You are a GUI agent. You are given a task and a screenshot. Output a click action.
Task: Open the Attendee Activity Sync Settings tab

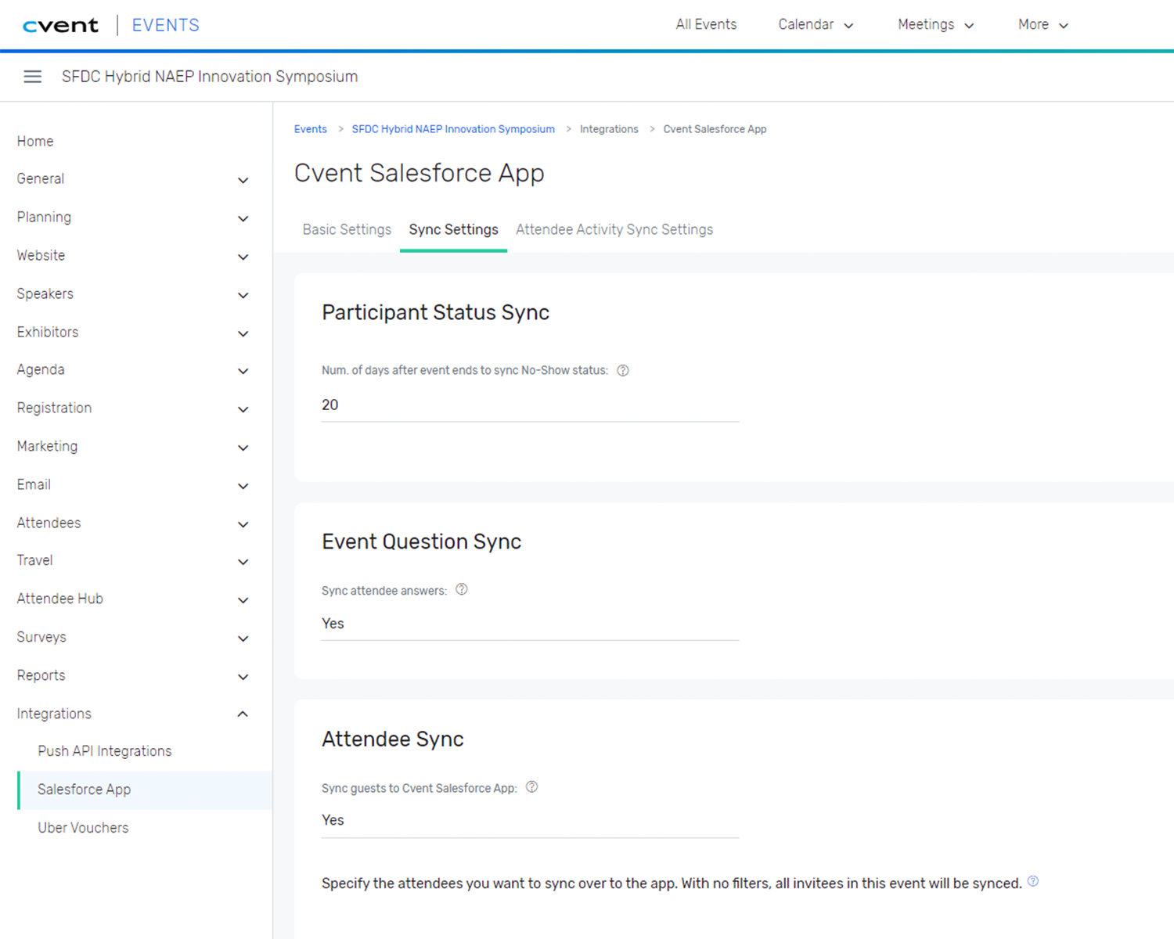[x=614, y=229]
